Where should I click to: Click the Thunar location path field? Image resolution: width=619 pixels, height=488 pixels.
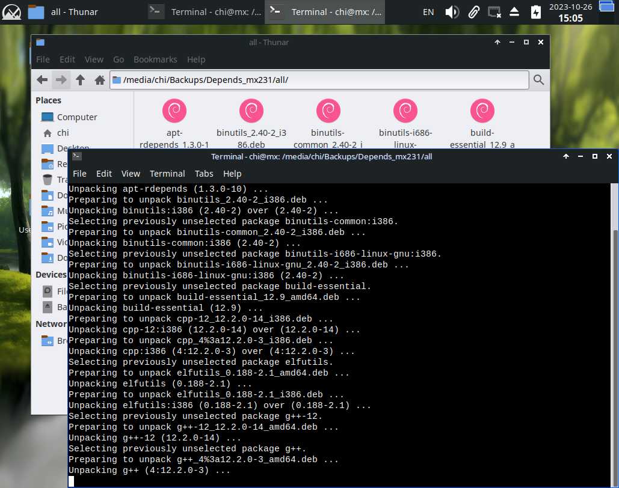click(319, 80)
